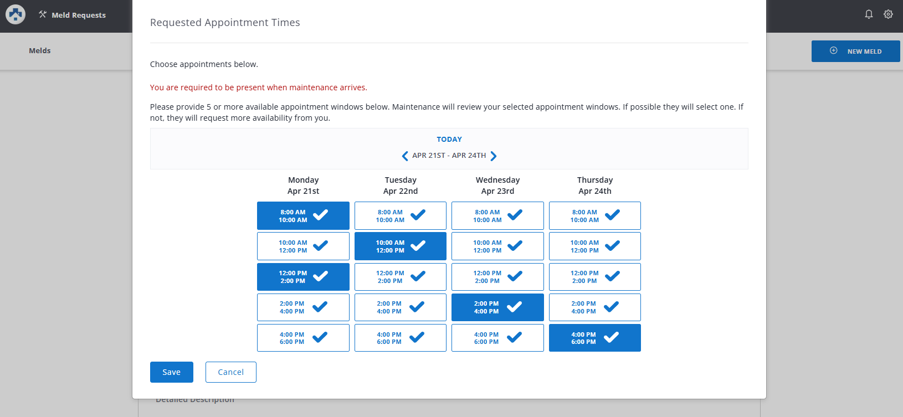Click checkmark icon in Wednesday 2:00 PM slot
Screen dimensions: 903x417
(514, 307)
